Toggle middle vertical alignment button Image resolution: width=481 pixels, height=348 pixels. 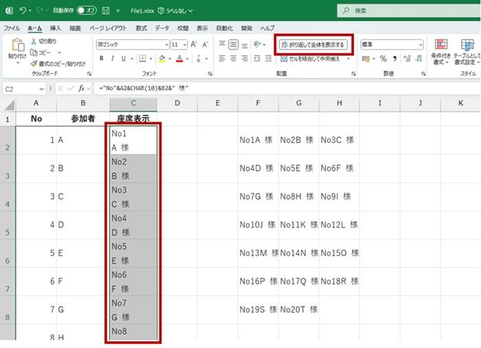[234, 45]
